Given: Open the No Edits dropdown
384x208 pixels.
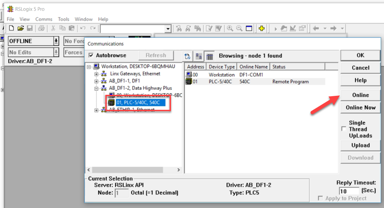Looking at the screenshot, I should [56, 52].
